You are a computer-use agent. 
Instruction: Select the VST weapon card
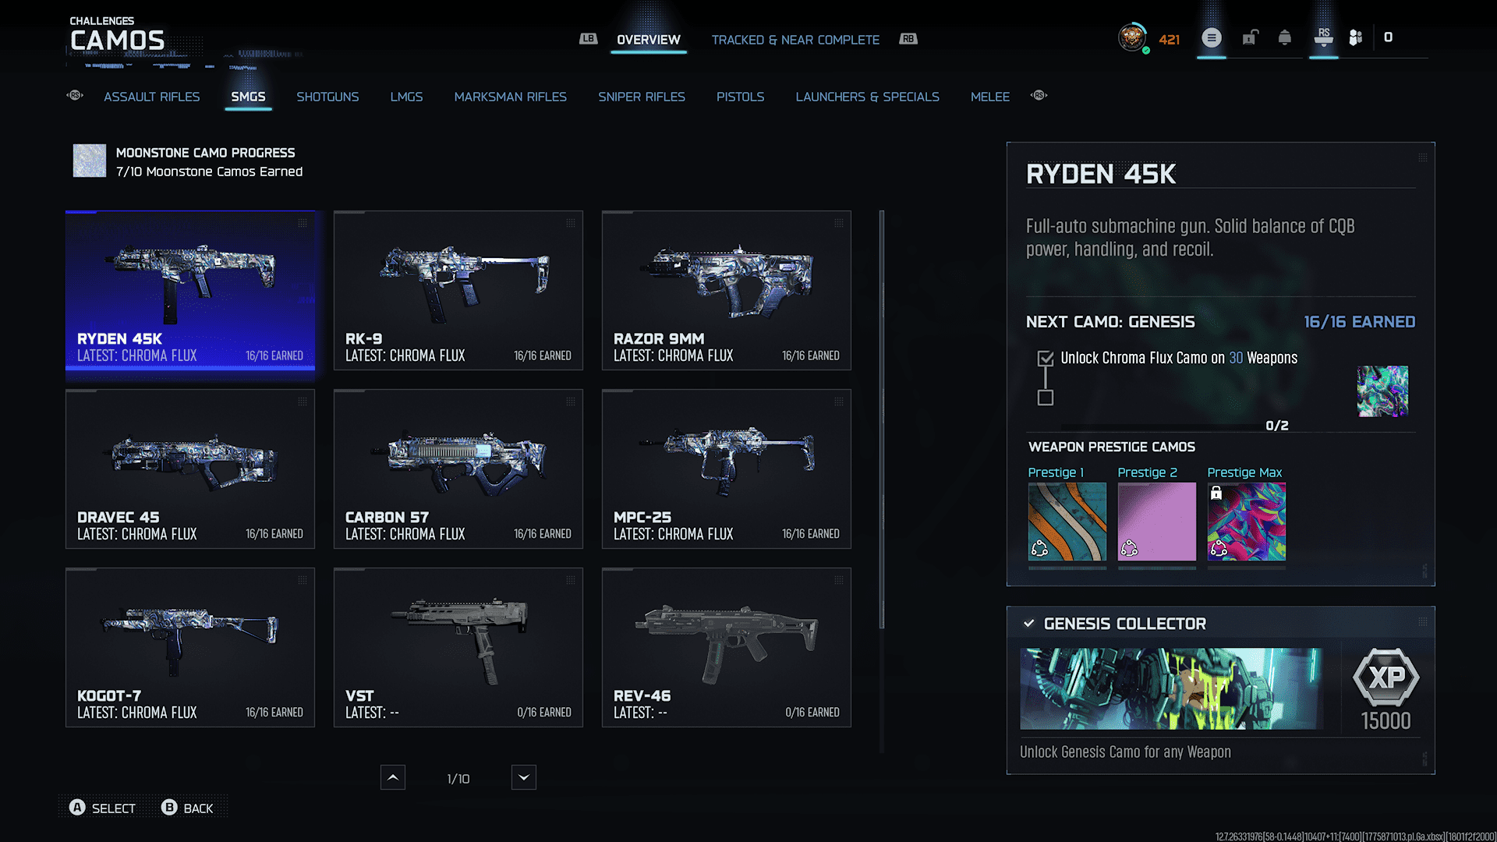[x=458, y=647]
